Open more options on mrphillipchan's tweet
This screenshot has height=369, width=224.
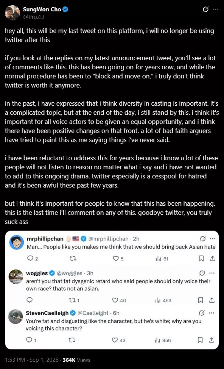[x=213, y=239]
